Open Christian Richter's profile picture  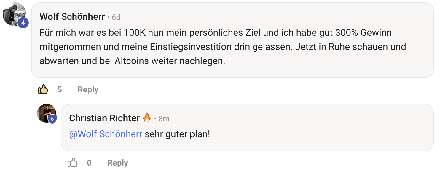click(x=46, y=112)
